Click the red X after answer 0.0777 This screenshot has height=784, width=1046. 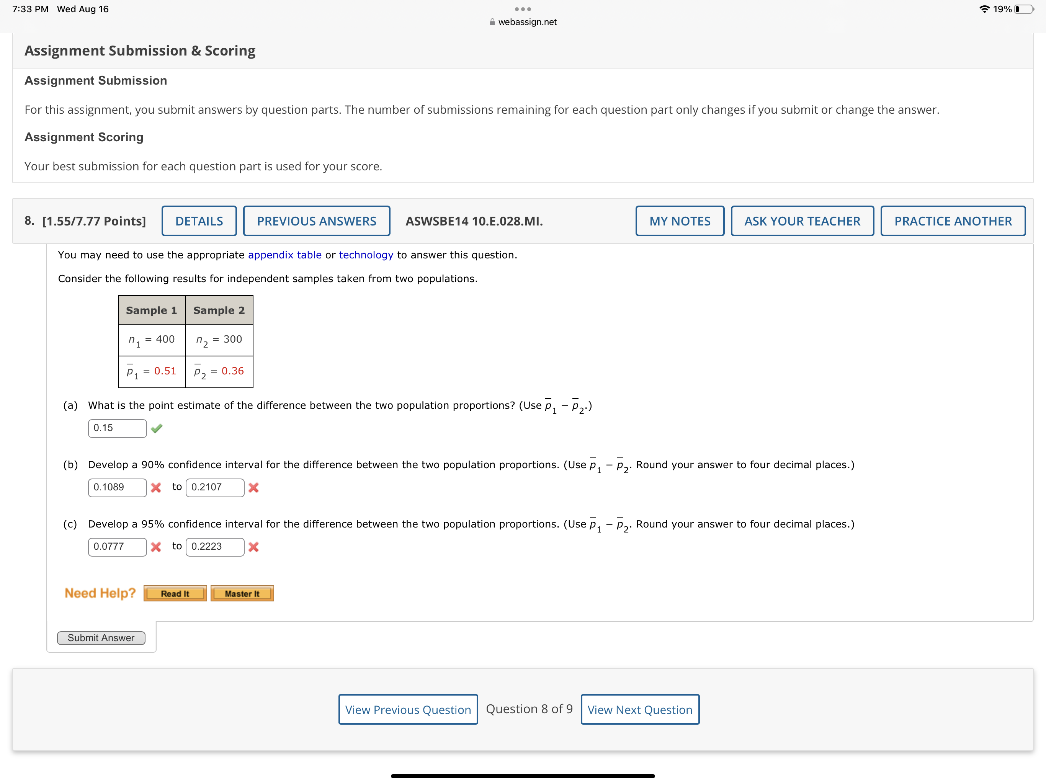tap(156, 547)
